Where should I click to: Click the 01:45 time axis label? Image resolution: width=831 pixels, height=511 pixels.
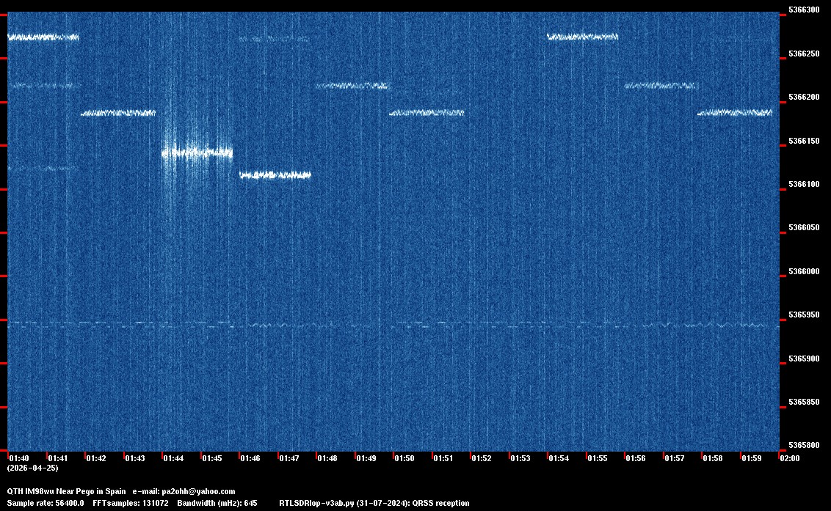(x=212, y=458)
